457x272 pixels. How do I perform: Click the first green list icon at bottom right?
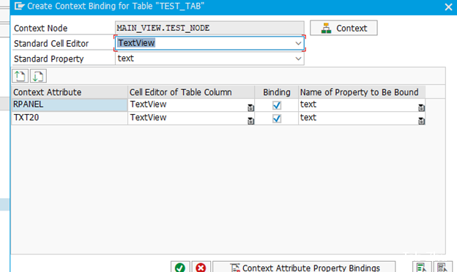(x=422, y=267)
